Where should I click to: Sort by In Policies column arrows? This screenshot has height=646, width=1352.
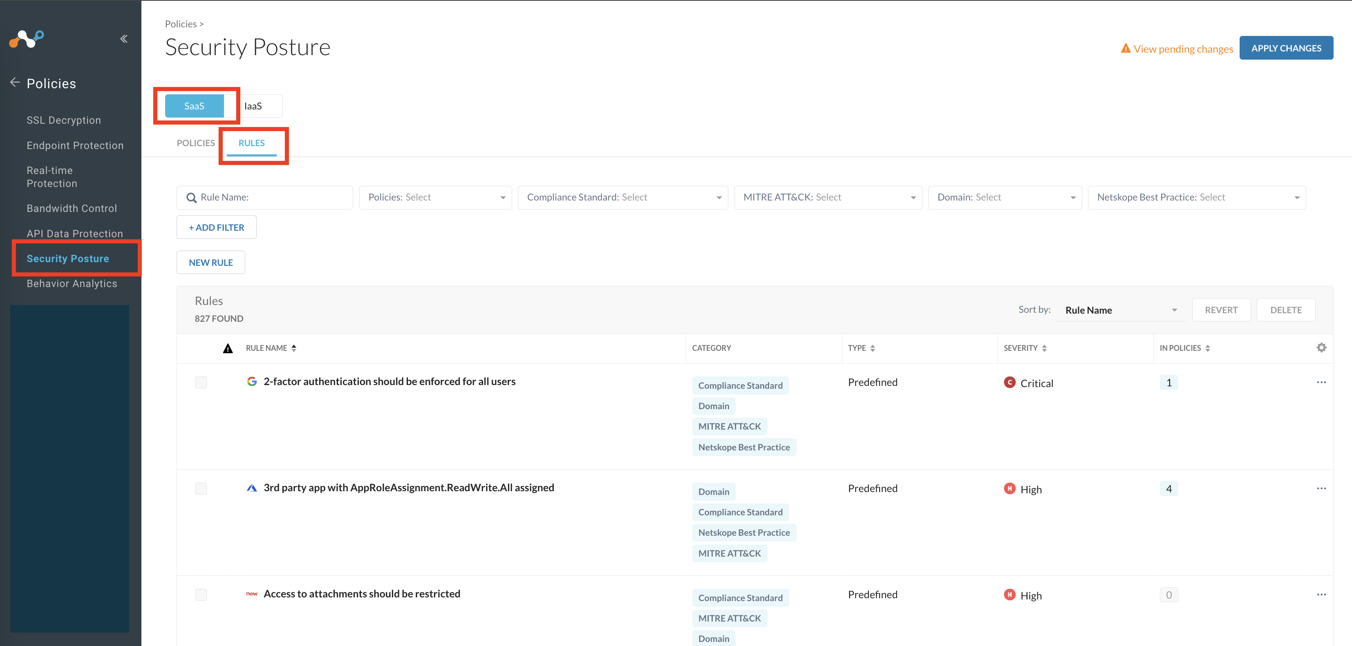[1207, 348]
